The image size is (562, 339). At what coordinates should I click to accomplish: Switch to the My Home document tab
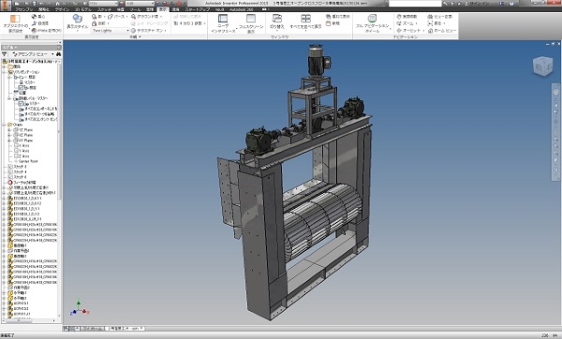point(92,329)
